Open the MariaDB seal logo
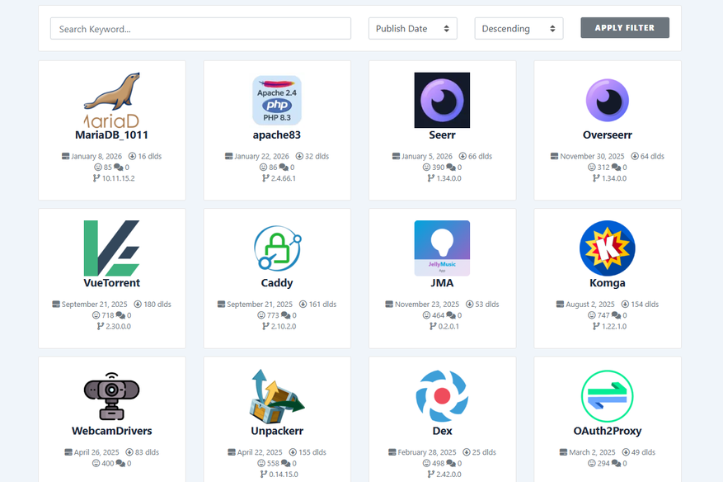This screenshot has width=723, height=482. point(111,100)
